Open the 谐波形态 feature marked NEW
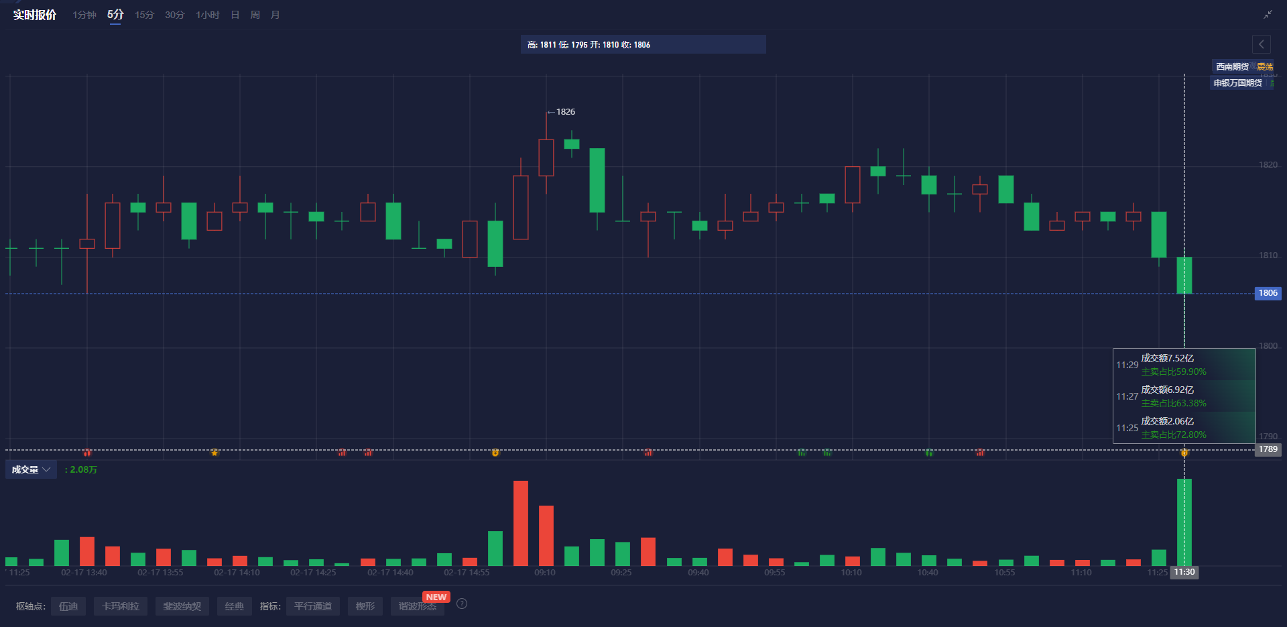This screenshot has width=1287, height=627. pos(417,606)
